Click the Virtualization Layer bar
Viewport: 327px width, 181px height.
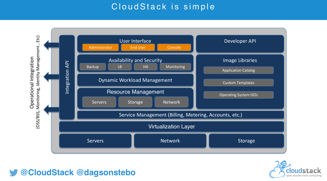172,127
